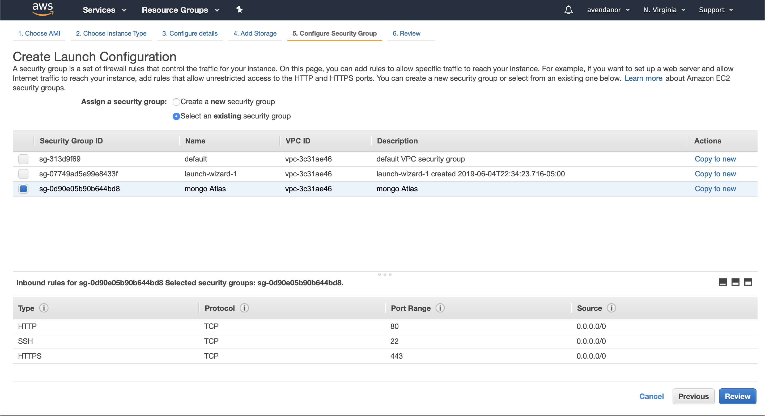The height and width of the screenshot is (416, 765).
Task: Uncheck the mongo Atlas security group checkbox
Action: (23, 189)
